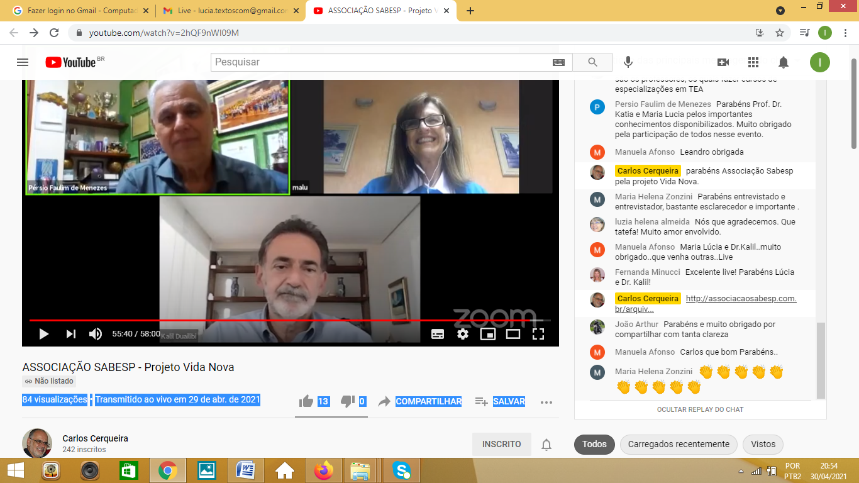Viewport: 859px width, 483px height.
Task: Click SALVAR to save to playlist
Action: 501,401
